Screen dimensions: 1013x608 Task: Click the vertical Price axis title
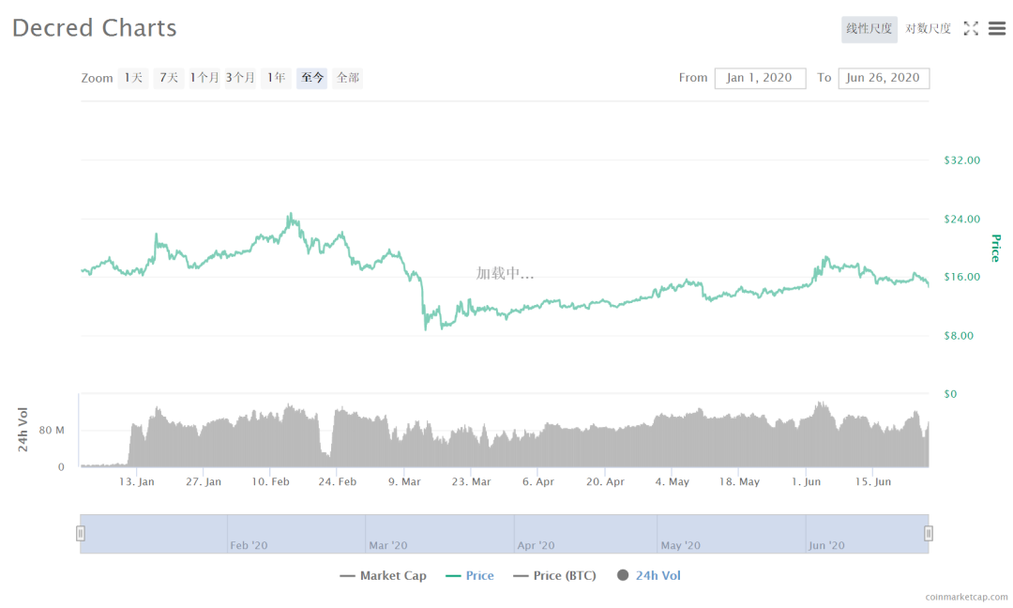coord(995,248)
